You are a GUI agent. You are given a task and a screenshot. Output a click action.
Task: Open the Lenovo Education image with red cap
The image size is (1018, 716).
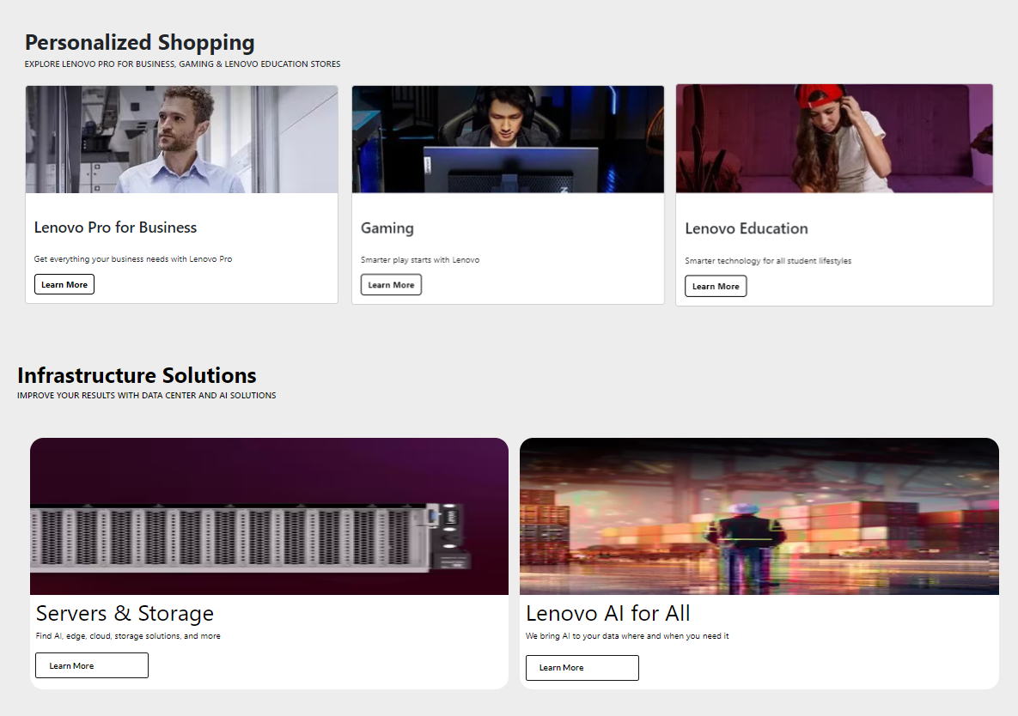click(834, 138)
